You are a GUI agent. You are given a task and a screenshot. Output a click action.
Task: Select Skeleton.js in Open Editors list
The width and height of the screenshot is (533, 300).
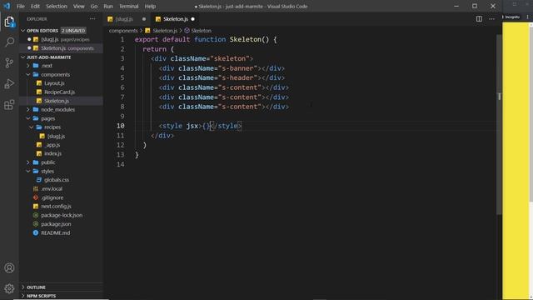click(61, 48)
